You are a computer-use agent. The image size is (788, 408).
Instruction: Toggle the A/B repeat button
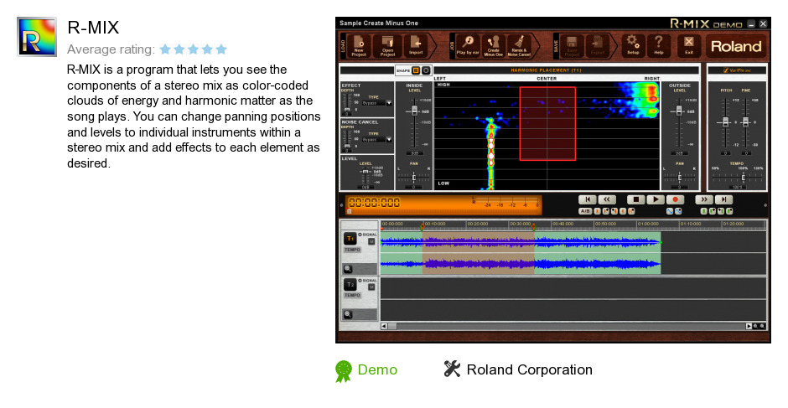coord(585,211)
